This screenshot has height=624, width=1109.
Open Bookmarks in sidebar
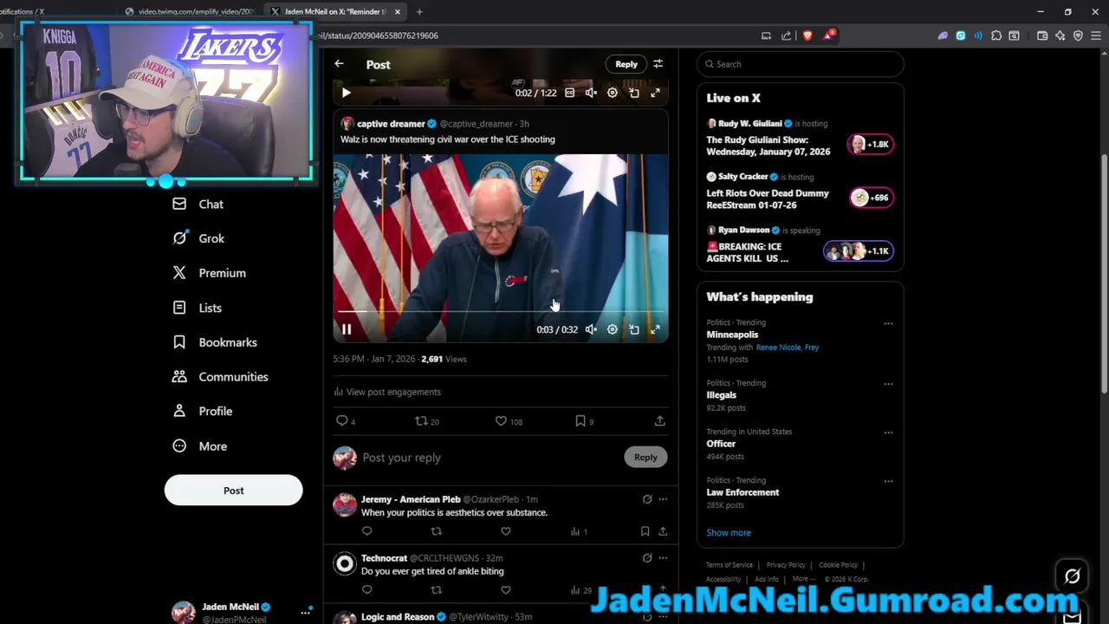coord(215,342)
